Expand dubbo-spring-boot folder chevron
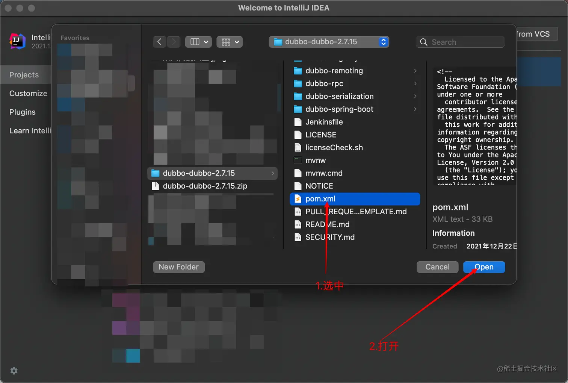Image resolution: width=568 pixels, height=383 pixels. (x=415, y=109)
